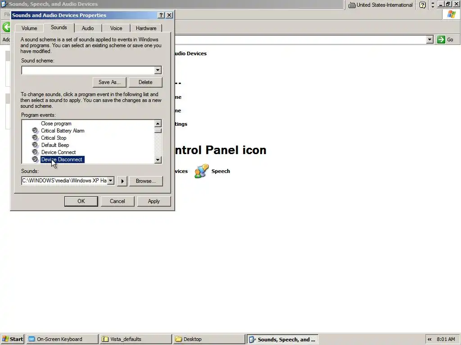Screen dimensions: 461x345
Task: Go to the Hardware tab
Action: [146, 28]
